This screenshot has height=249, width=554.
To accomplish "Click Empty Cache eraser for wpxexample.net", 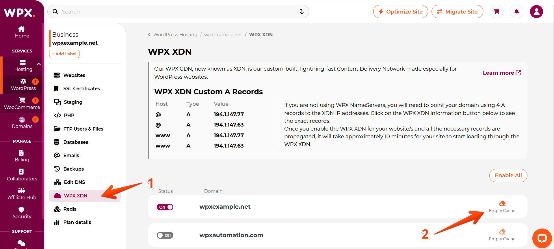I will pos(502,204).
